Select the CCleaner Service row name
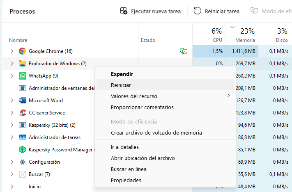292x192 pixels. [47, 113]
